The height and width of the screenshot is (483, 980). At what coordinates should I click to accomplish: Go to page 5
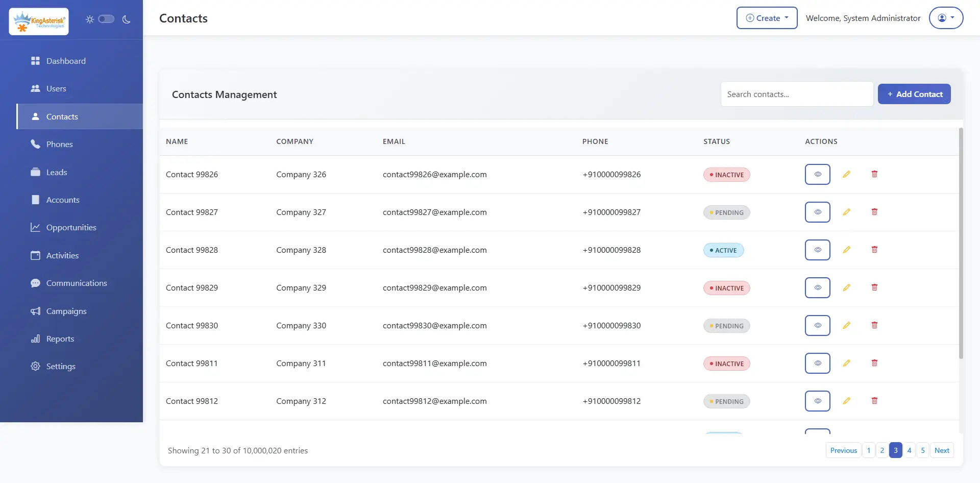click(x=922, y=450)
